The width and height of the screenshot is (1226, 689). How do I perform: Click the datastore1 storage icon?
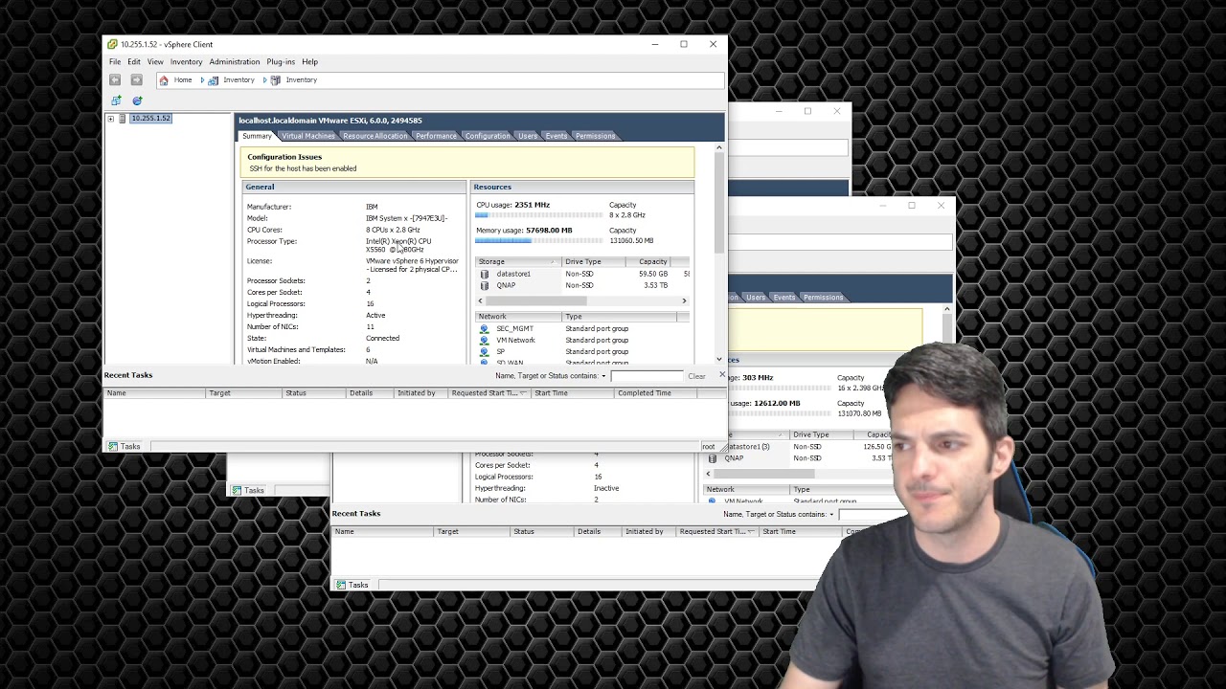(485, 274)
